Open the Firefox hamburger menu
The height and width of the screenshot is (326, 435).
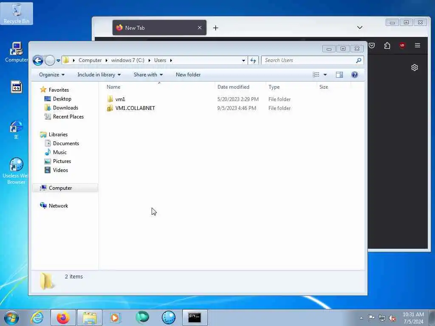(418, 45)
